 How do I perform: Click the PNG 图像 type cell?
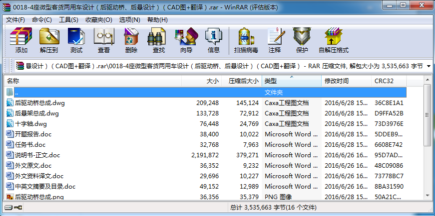[278, 197]
